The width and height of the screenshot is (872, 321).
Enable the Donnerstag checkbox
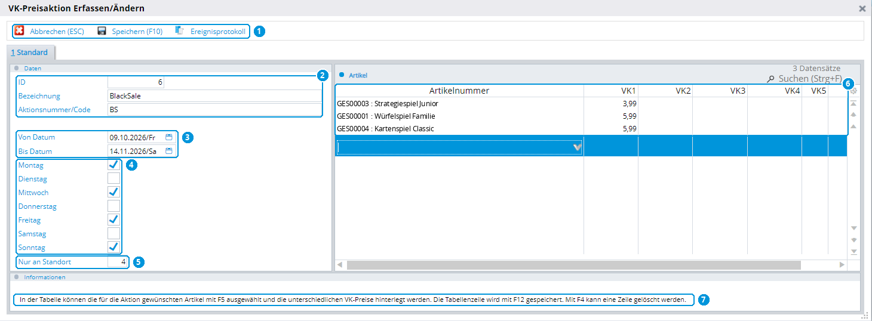pyautogui.click(x=113, y=206)
